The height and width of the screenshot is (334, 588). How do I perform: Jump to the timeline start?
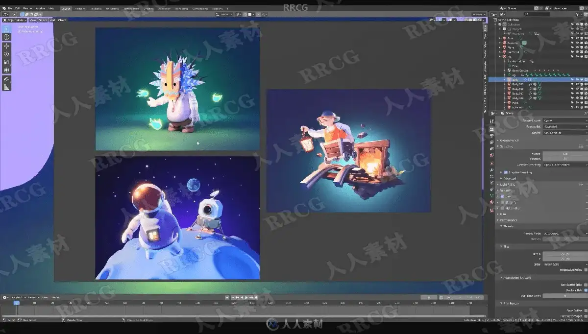point(233,297)
